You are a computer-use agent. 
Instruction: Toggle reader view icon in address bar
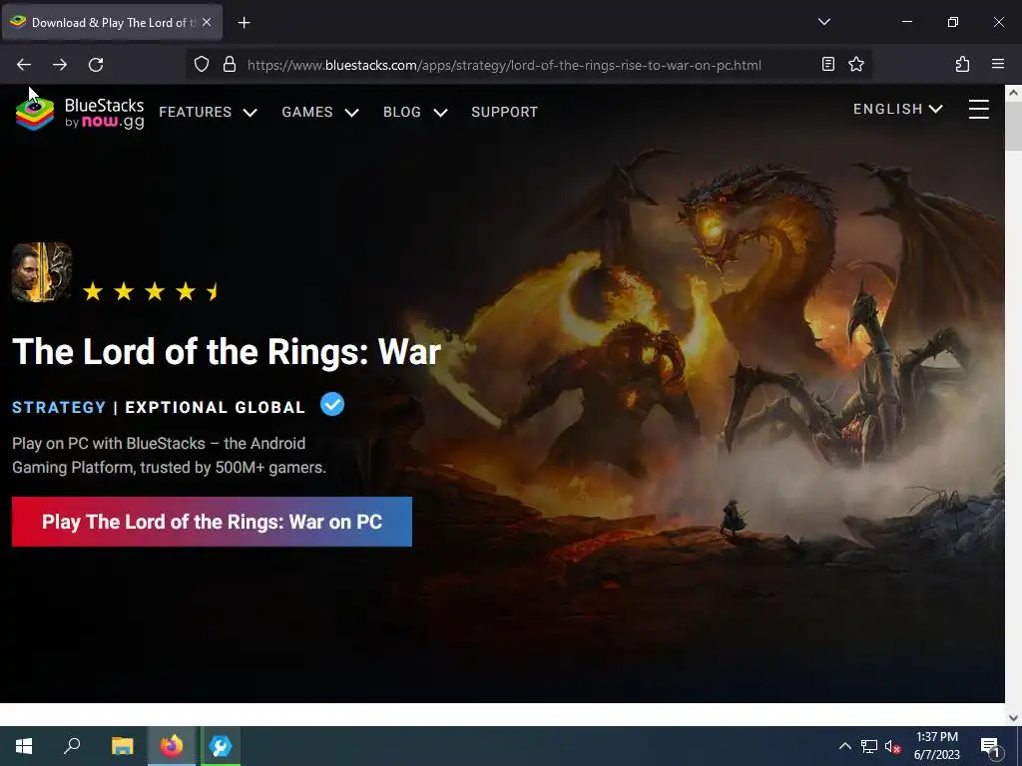827,65
